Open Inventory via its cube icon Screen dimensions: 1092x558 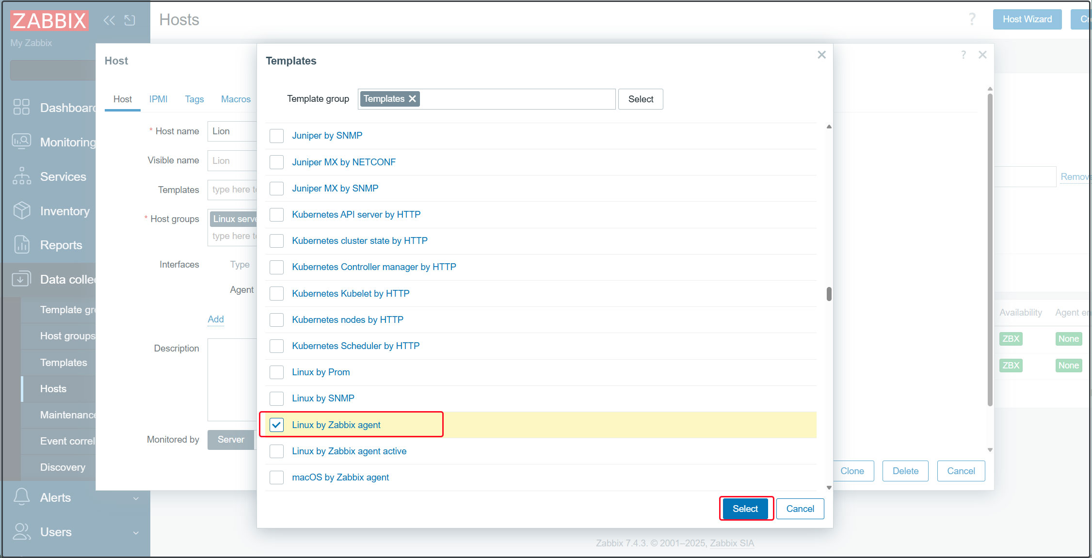[x=21, y=210]
